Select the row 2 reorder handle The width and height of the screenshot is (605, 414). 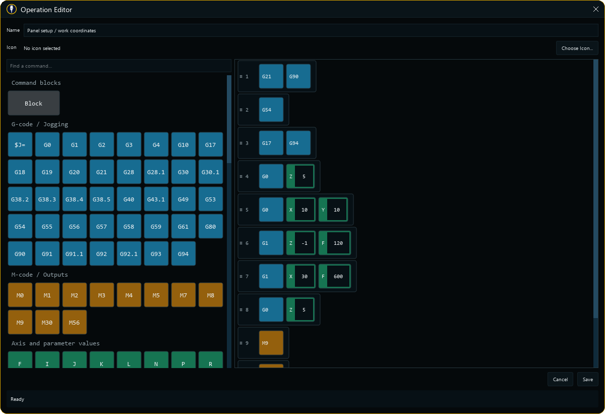[x=241, y=110]
